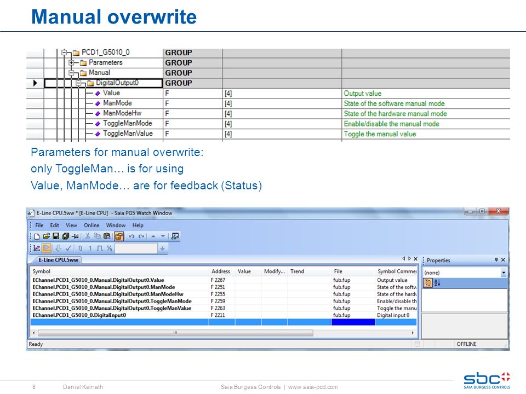
Task: Open the File menu
Action: 39,225
